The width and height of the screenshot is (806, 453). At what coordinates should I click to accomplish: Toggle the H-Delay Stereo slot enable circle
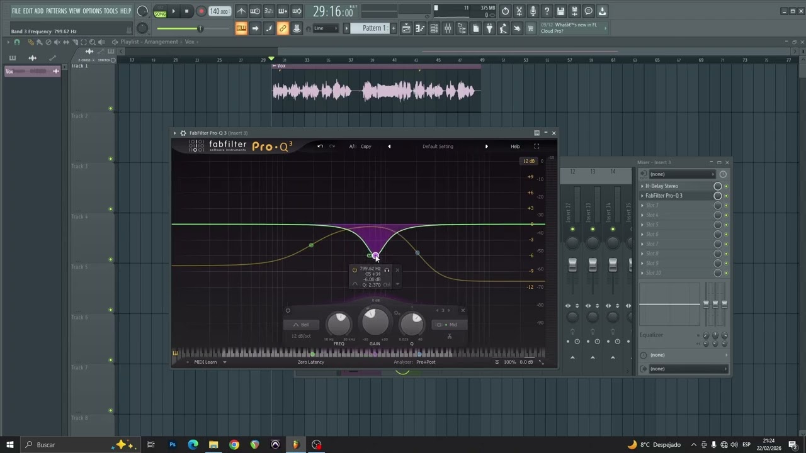(x=717, y=186)
